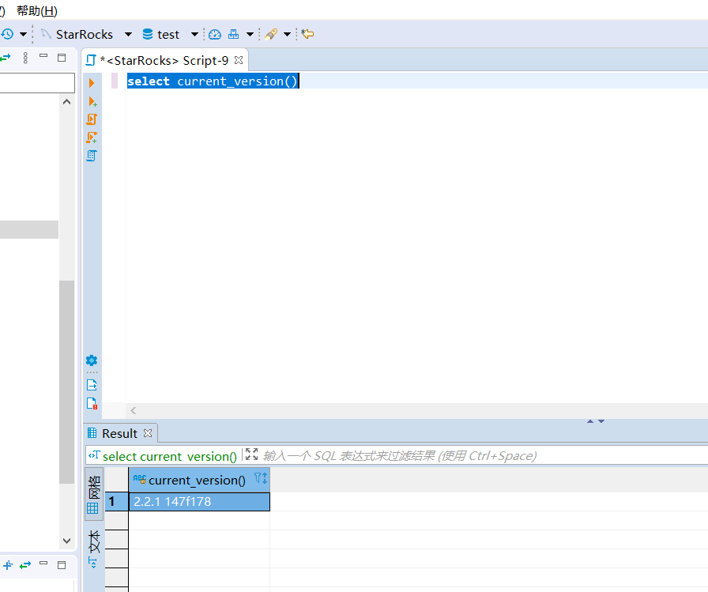This screenshot has height=592, width=708.
Task: Show the execution plan for the query
Action: pyautogui.click(x=92, y=156)
